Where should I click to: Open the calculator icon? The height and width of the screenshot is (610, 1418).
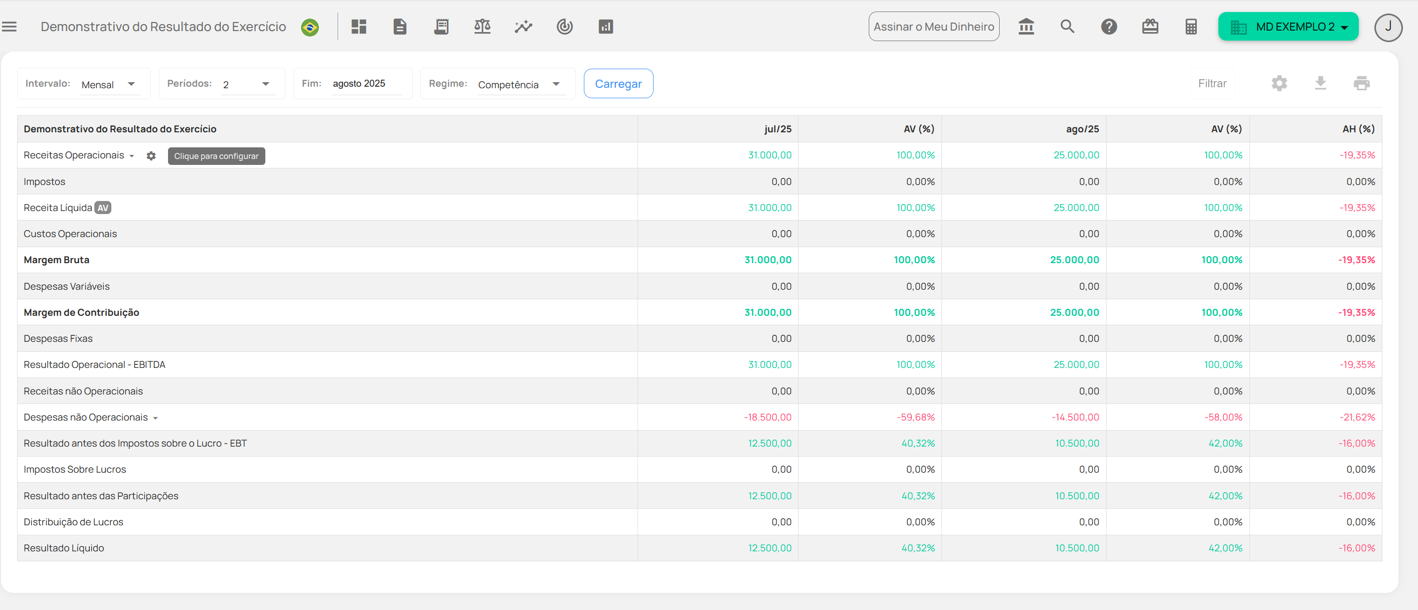(1191, 27)
